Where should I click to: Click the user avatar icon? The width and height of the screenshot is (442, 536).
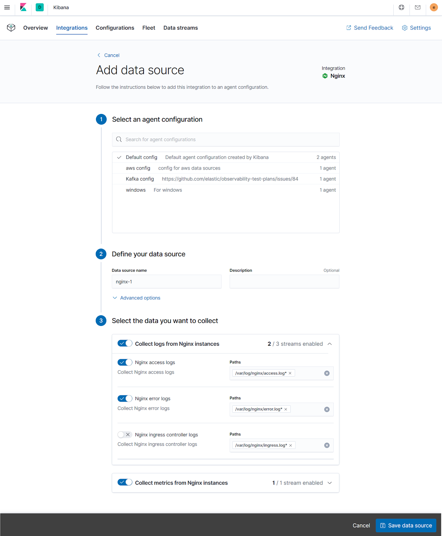tap(434, 7)
